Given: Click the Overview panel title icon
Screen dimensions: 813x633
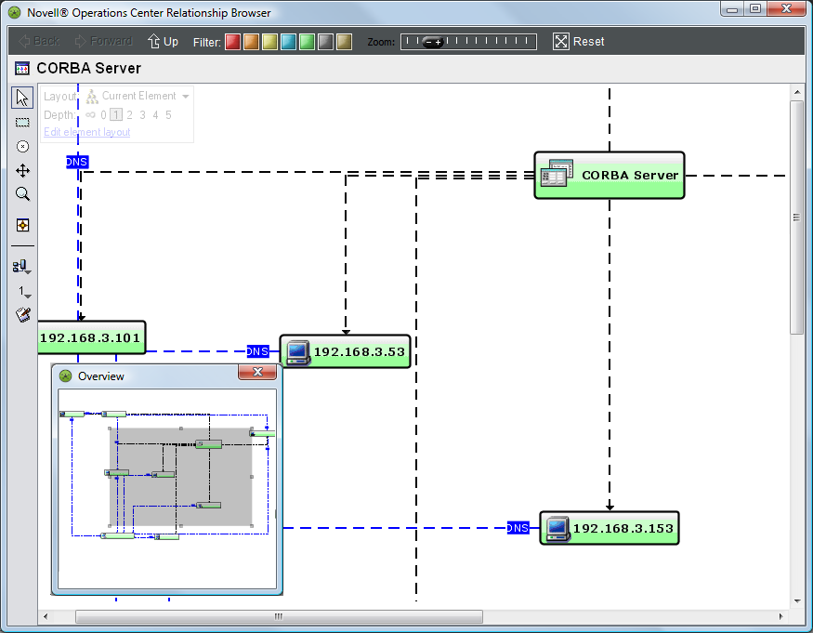Looking at the screenshot, I should pyautogui.click(x=65, y=376).
